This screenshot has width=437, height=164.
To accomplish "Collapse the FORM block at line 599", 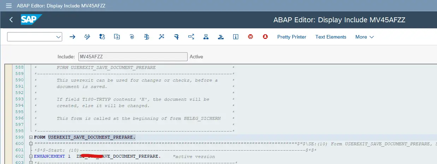I will tap(31, 137).
